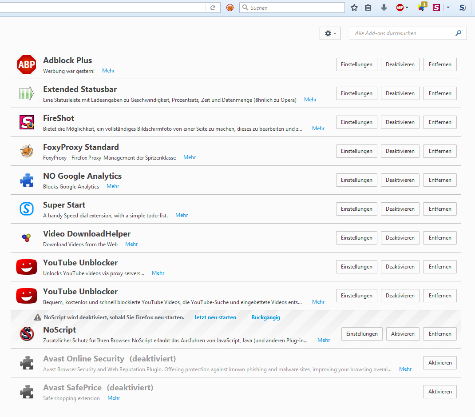
Task: Click the FireShot extension icon in list
Action: click(x=27, y=122)
